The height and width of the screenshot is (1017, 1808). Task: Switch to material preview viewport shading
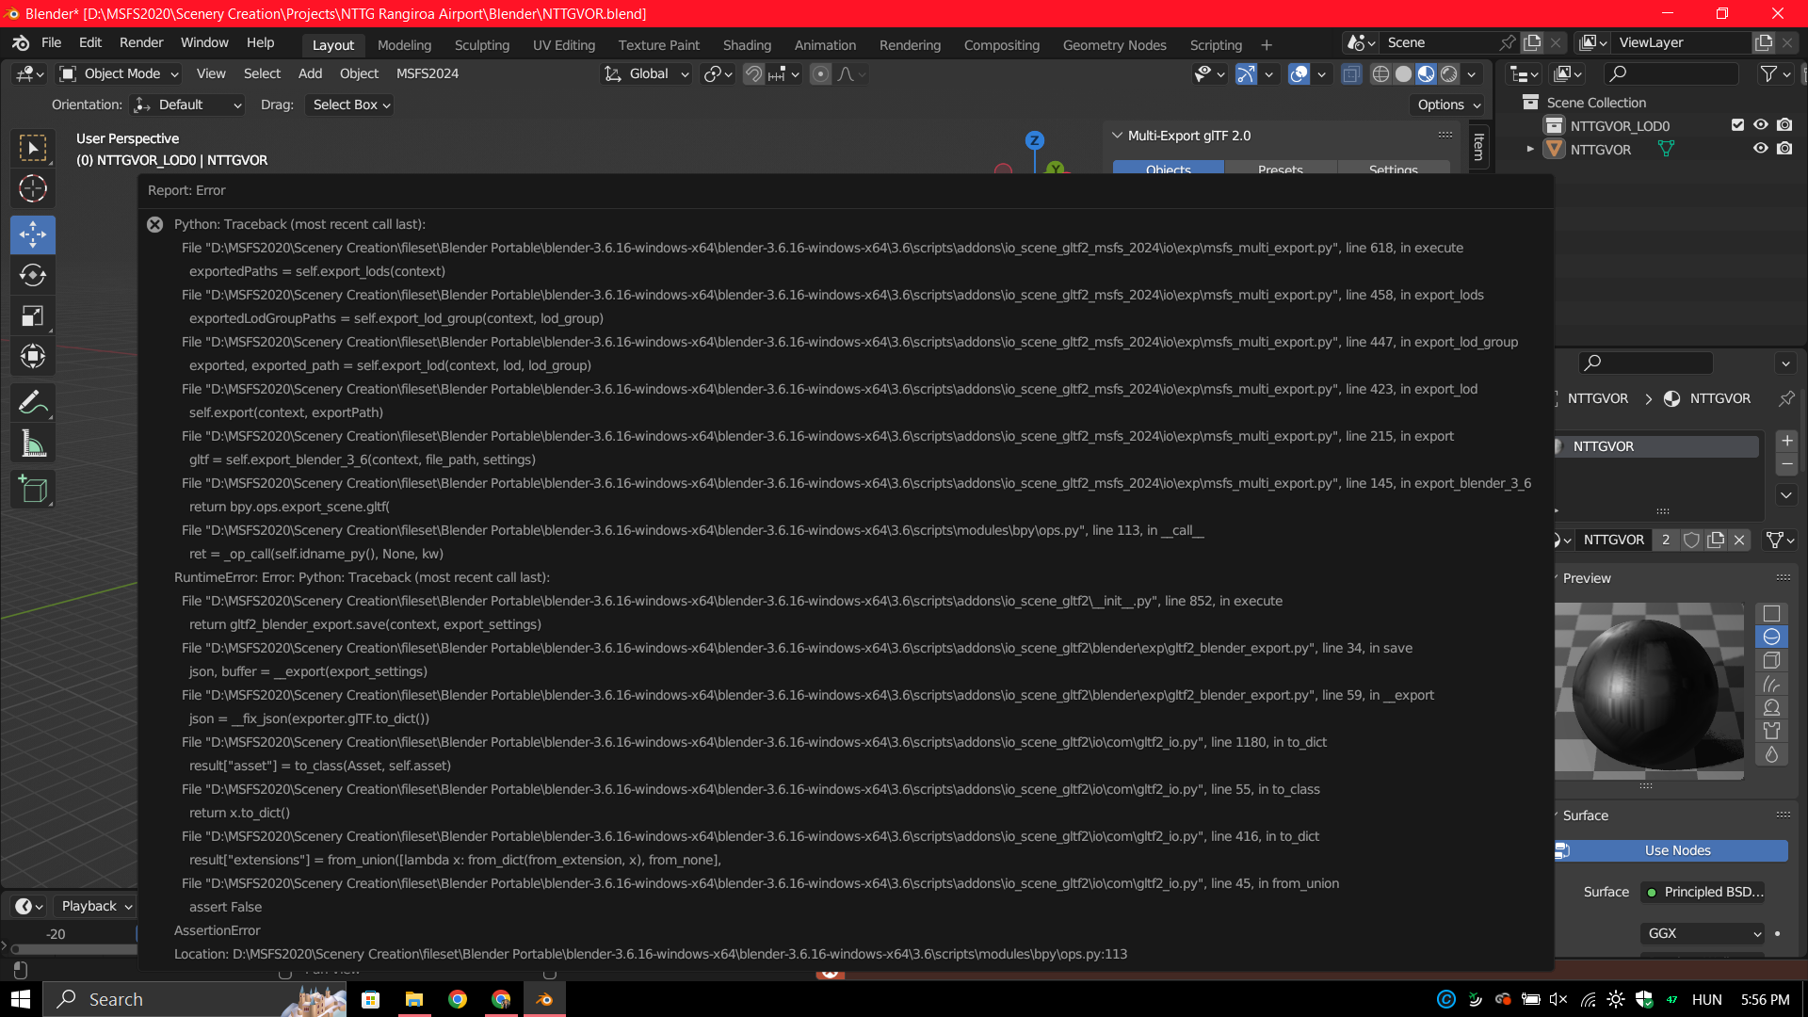tap(1426, 74)
